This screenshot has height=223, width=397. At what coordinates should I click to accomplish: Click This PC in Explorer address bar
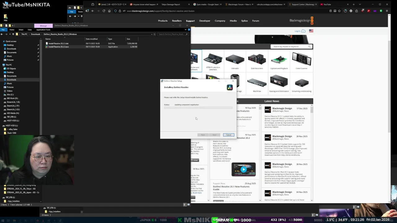(x=24, y=34)
